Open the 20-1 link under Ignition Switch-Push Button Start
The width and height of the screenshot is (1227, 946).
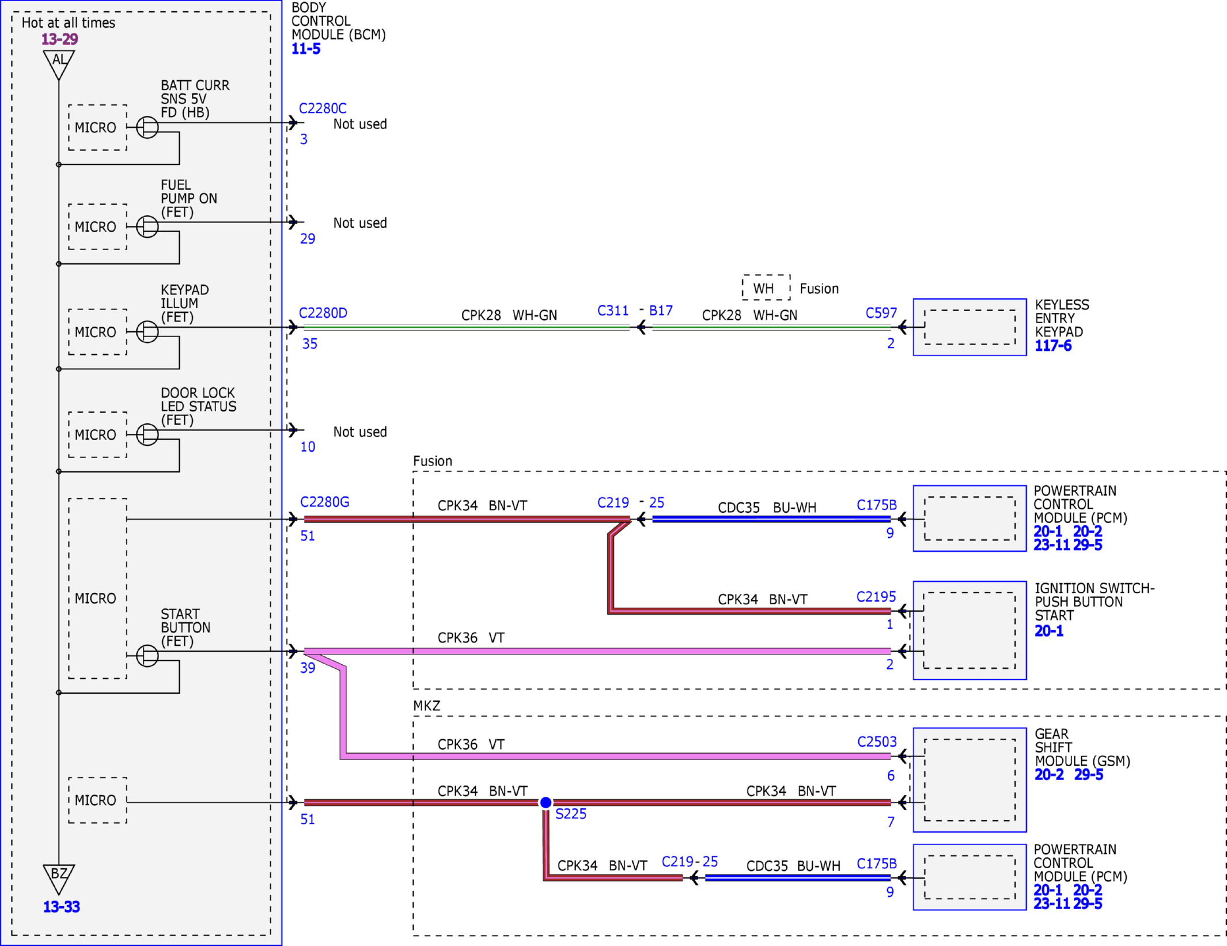tap(1049, 631)
